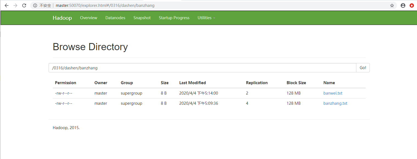This screenshot has width=417, height=159.
Task: Click replication value 4
Action: point(247,103)
